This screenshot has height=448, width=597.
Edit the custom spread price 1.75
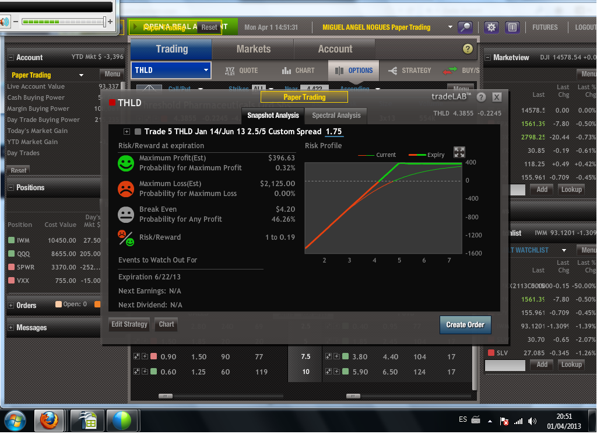click(334, 132)
